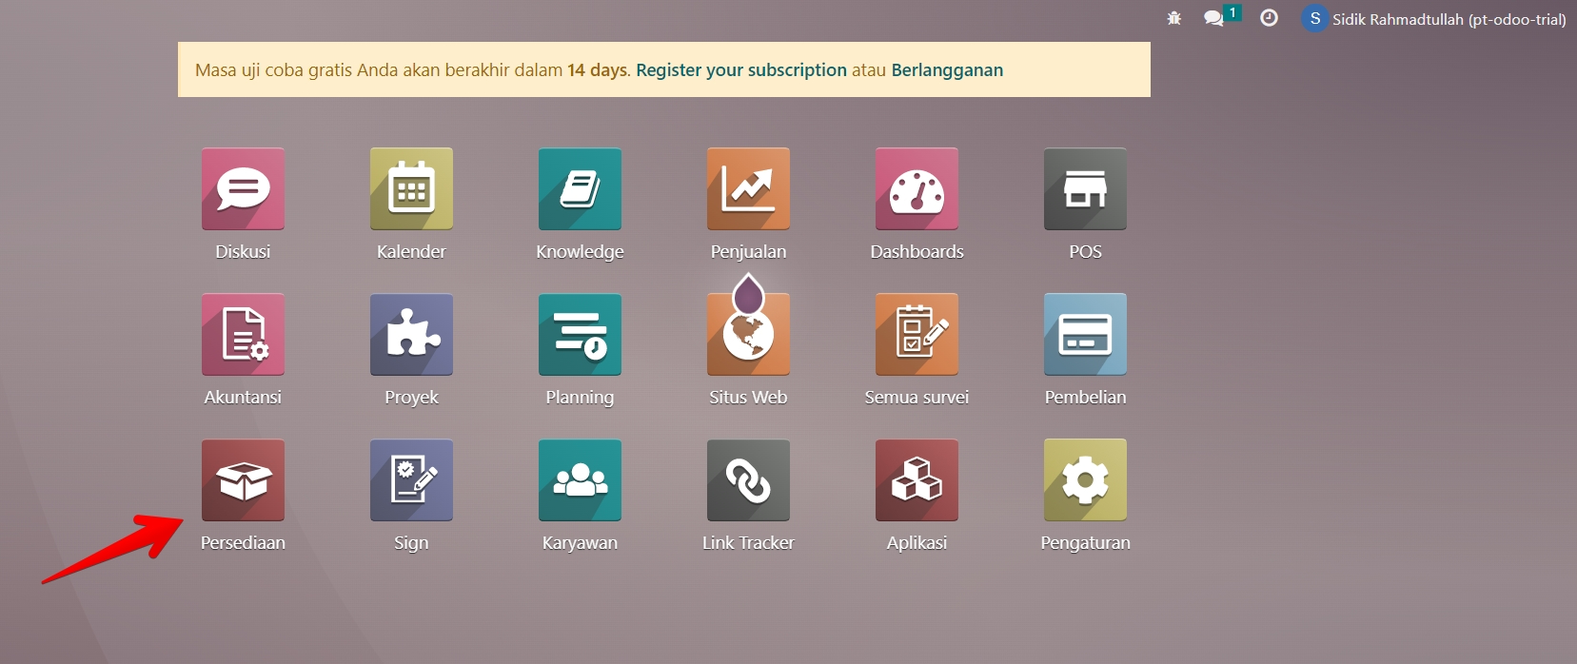1577x664 pixels.
Task: Open the Situs Web globe icon
Action: (x=748, y=335)
